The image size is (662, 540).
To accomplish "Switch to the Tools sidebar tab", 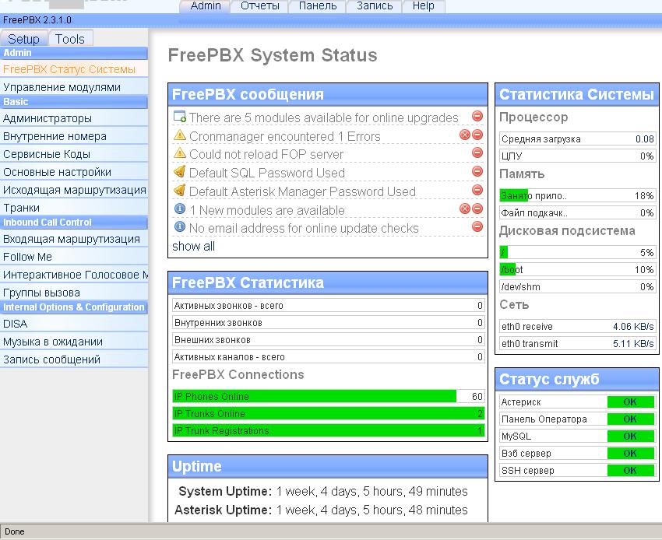I will [x=70, y=39].
